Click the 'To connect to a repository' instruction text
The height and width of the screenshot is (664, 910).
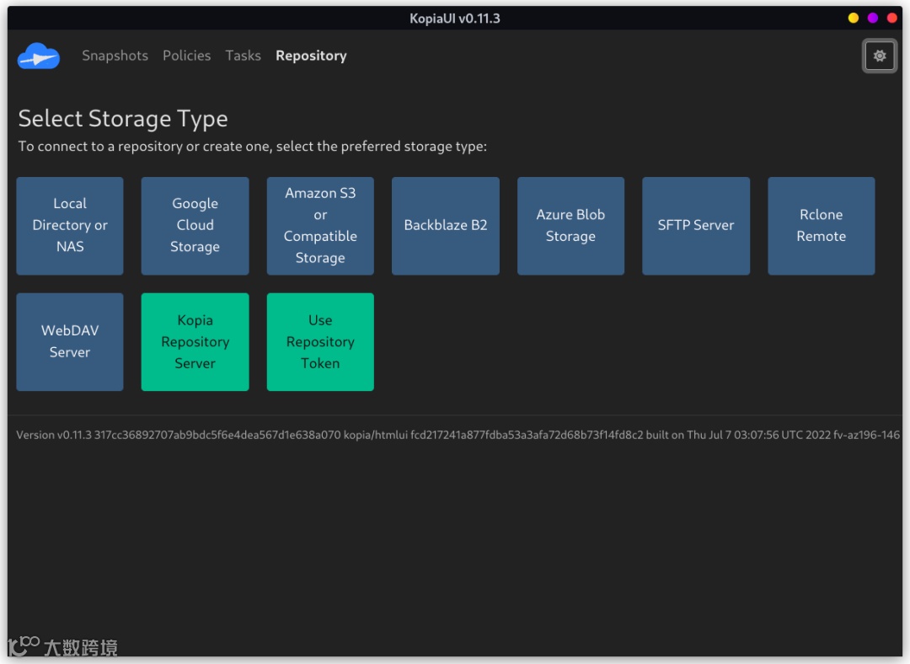coord(253,147)
